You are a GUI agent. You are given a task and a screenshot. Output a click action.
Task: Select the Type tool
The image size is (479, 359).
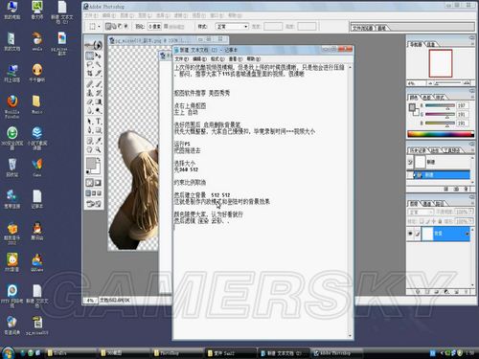(x=98, y=122)
